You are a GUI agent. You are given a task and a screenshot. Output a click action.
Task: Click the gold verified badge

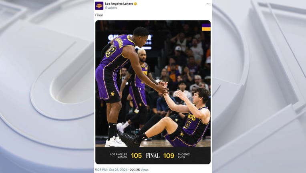pyautogui.click(x=135, y=4)
